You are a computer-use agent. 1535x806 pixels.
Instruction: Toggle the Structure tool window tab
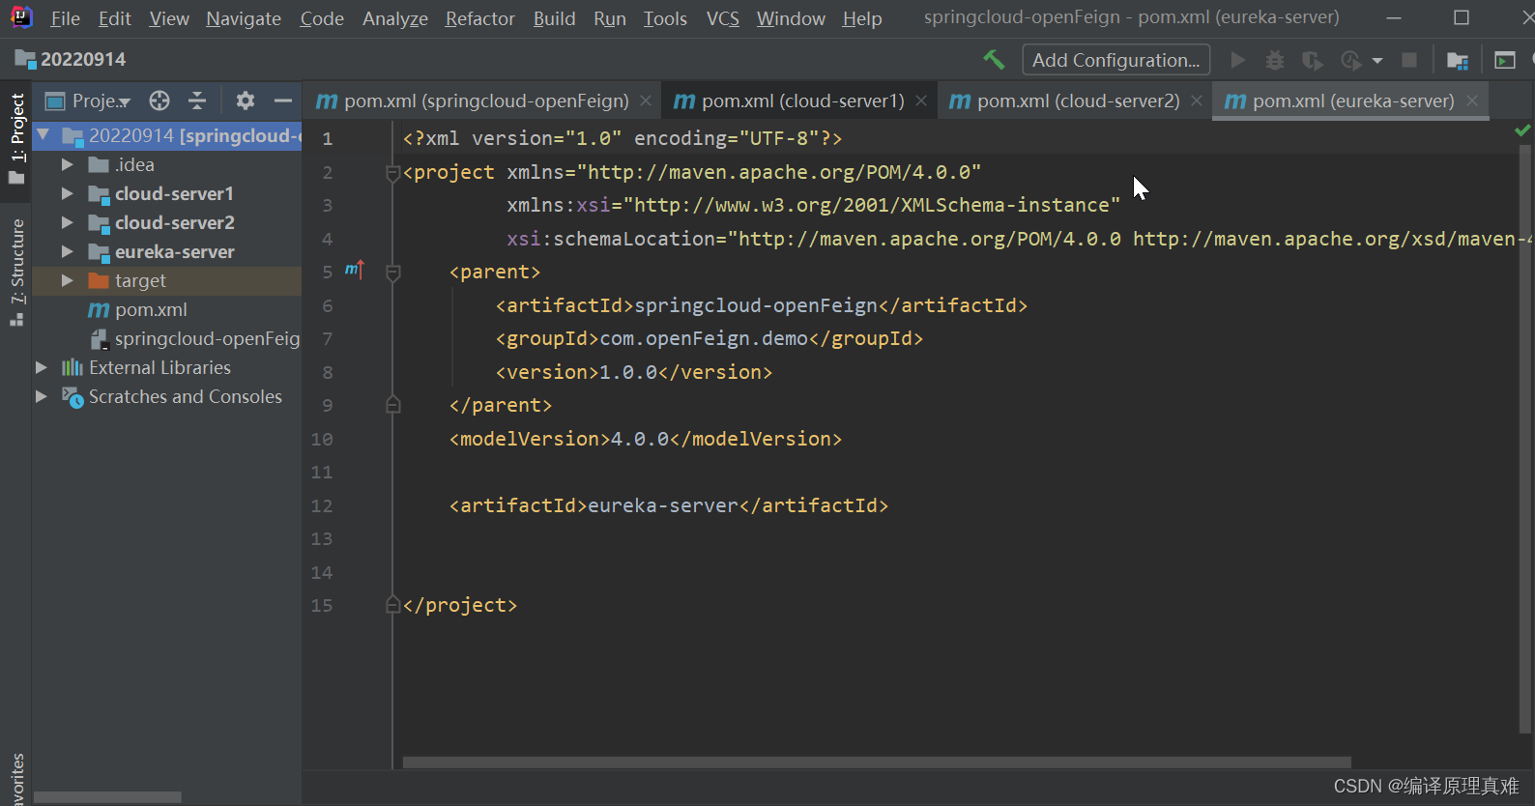(16, 273)
